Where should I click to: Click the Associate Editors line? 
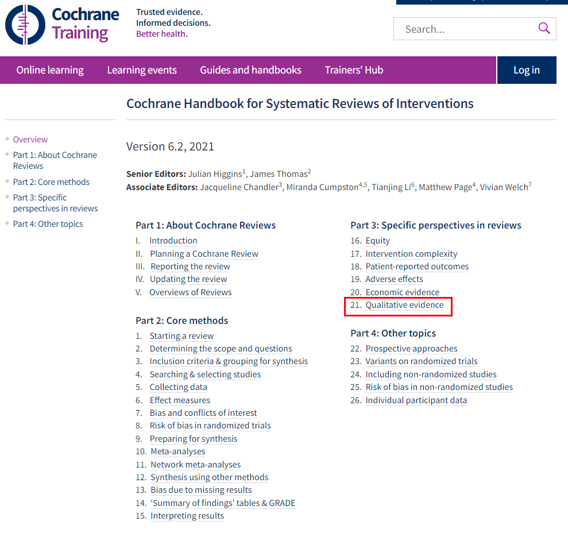pos(329,187)
